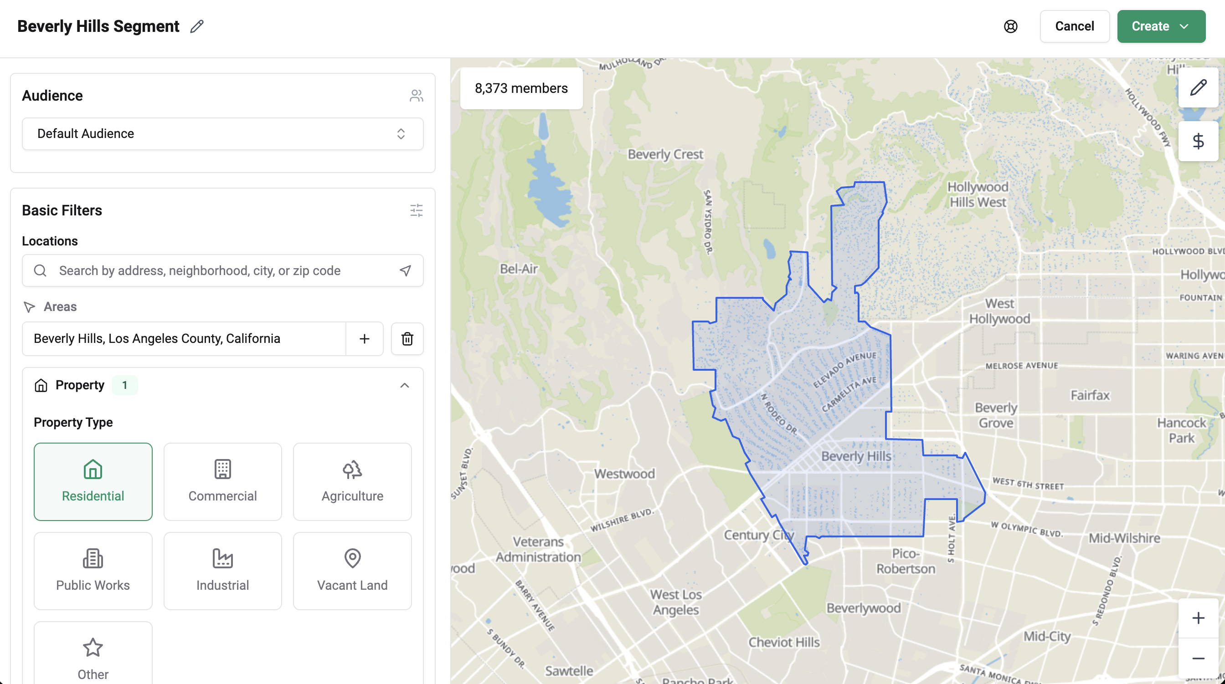The width and height of the screenshot is (1225, 684).
Task: Click the Property house icon
Action: coord(41,385)
